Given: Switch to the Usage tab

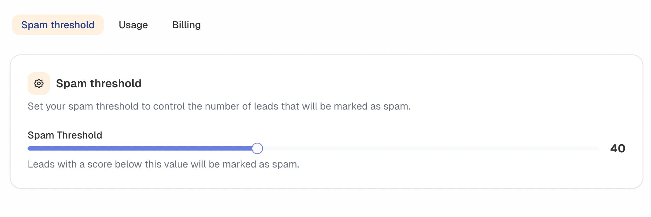Looking at the screenshot, I should pyautogui.click(x=133, y=25).
